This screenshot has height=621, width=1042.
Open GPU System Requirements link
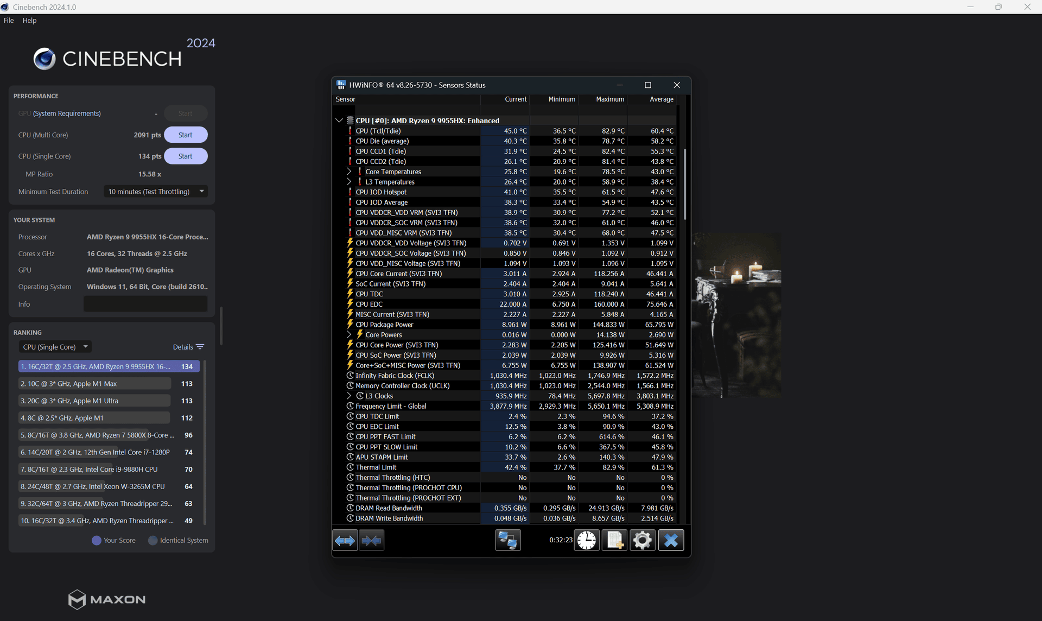tap(67, 113)
